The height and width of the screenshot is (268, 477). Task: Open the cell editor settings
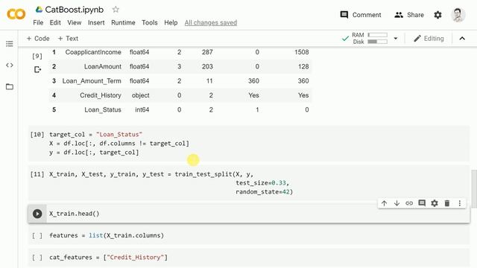[x=435, y=203]
